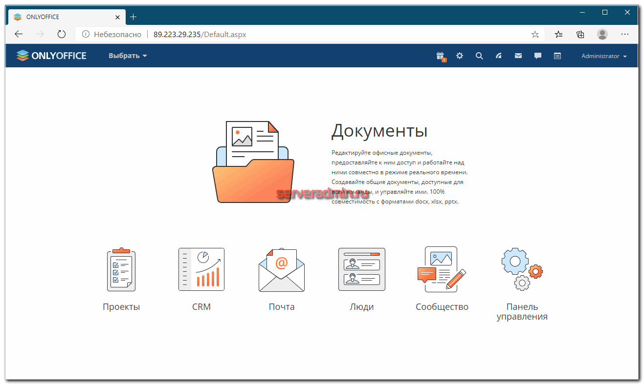Minimize the browser window
The image size is (644, 385).
582,12
